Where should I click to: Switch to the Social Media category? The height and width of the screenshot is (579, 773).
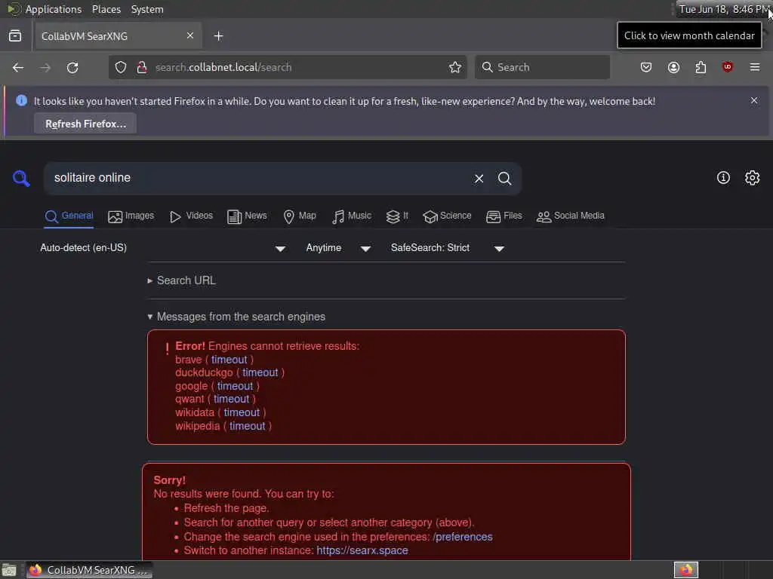(570, 216)
